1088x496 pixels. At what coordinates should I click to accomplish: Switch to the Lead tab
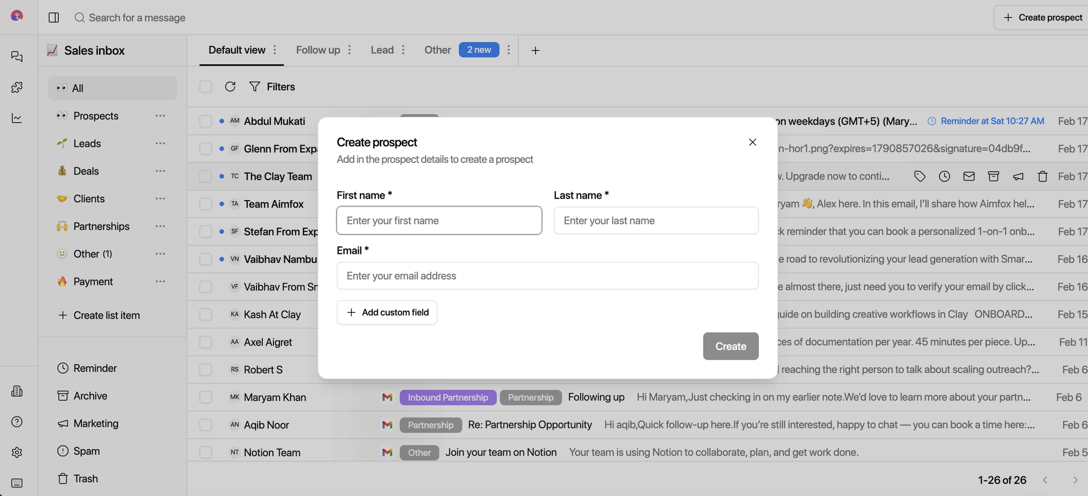(x=382, y=50)
